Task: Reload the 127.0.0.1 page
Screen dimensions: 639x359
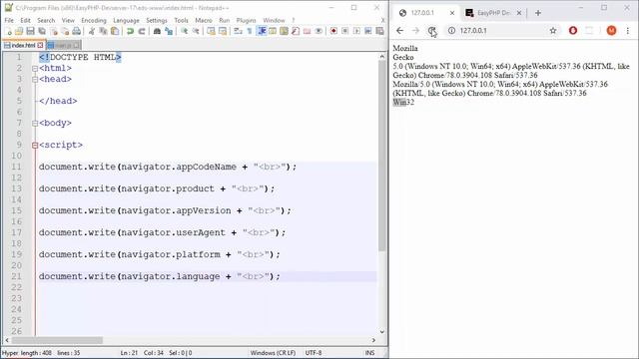Action: [x=432, y=31]
